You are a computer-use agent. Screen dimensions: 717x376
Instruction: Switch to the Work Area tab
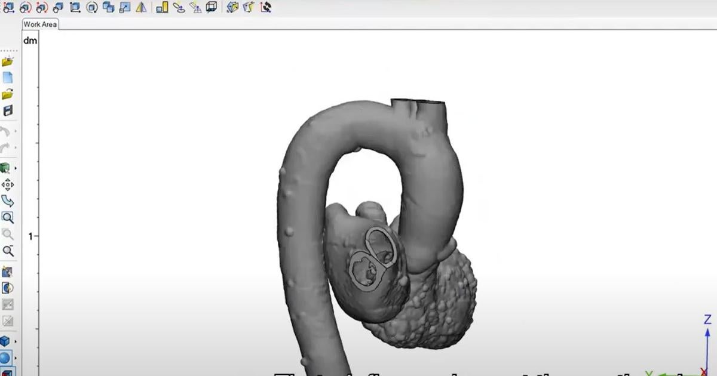[40, 24]
